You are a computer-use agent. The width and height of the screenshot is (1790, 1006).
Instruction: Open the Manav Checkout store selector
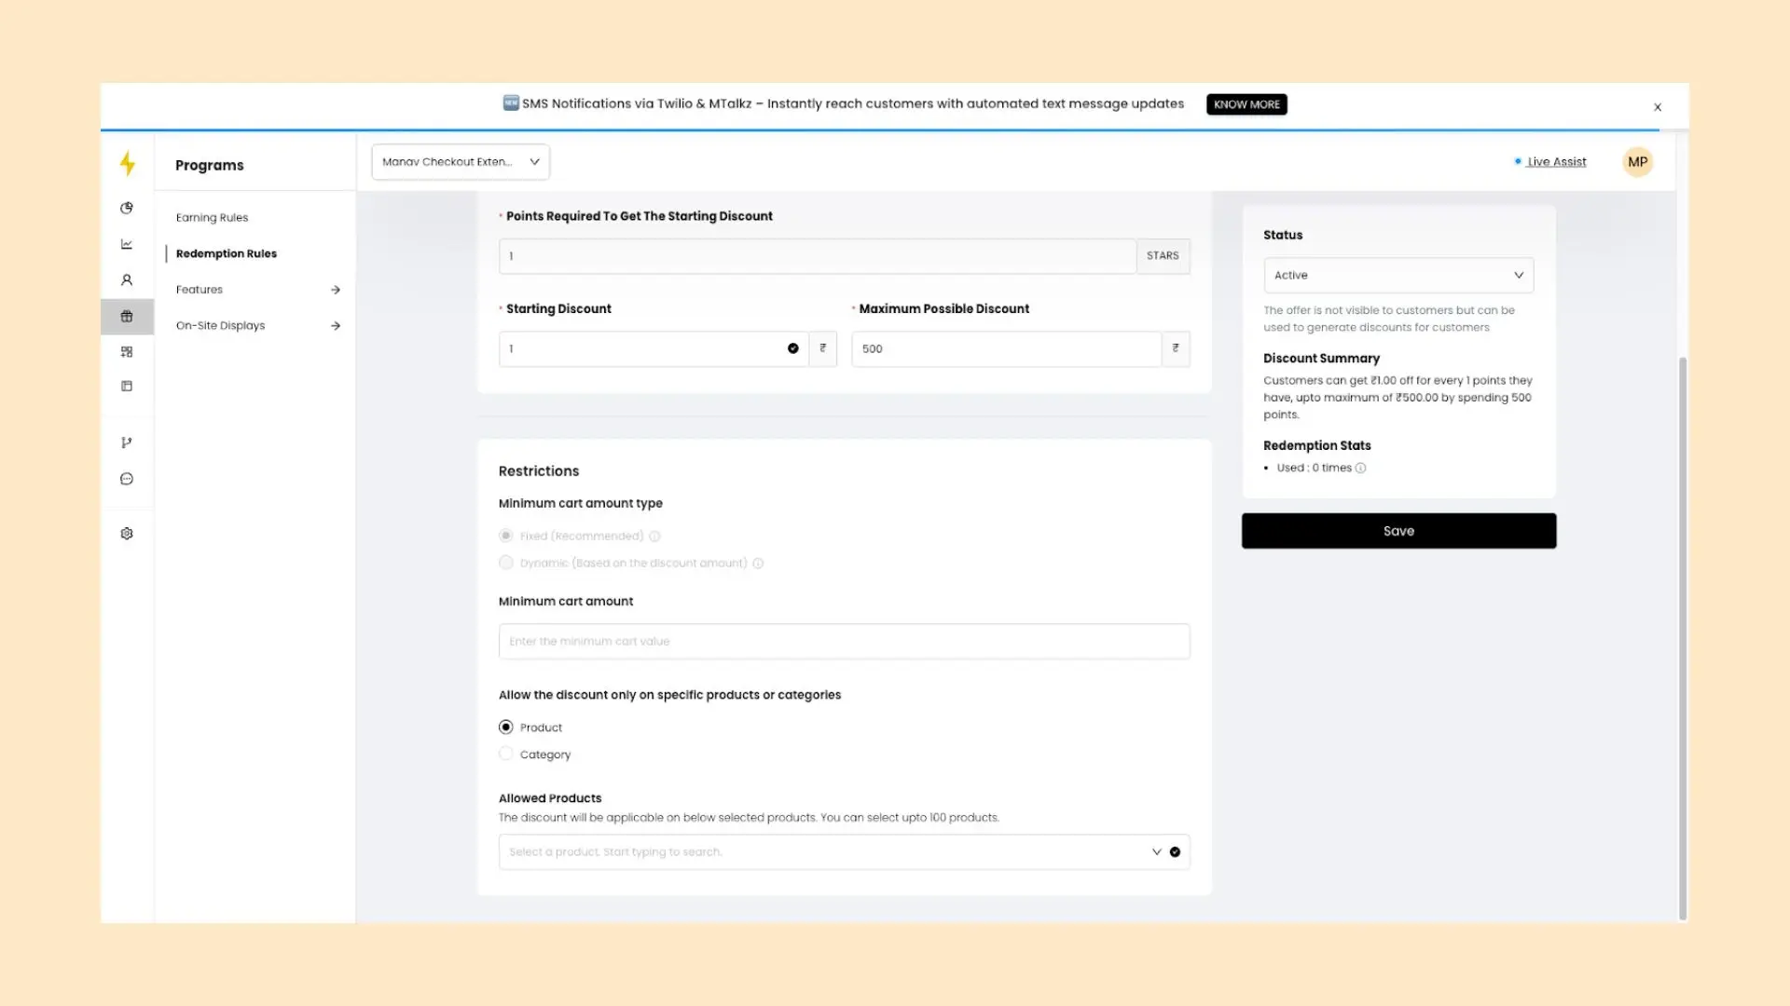461,162
